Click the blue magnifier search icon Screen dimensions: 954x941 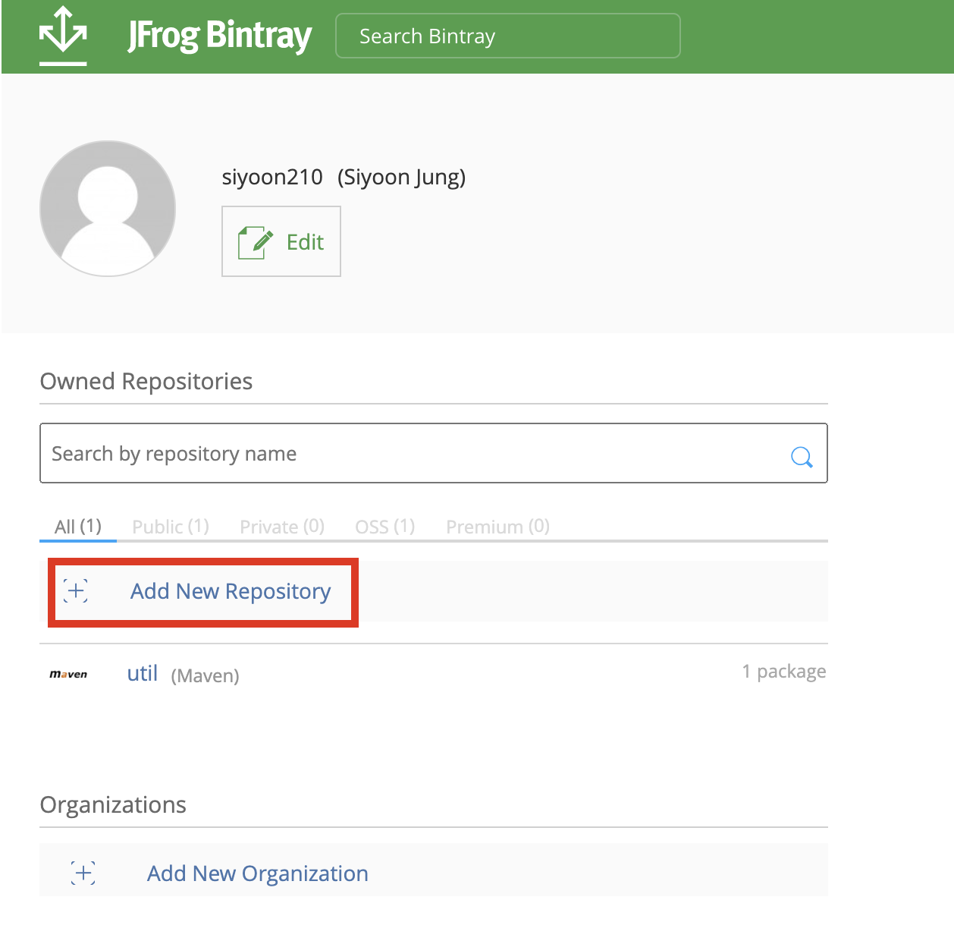point(802,457)
